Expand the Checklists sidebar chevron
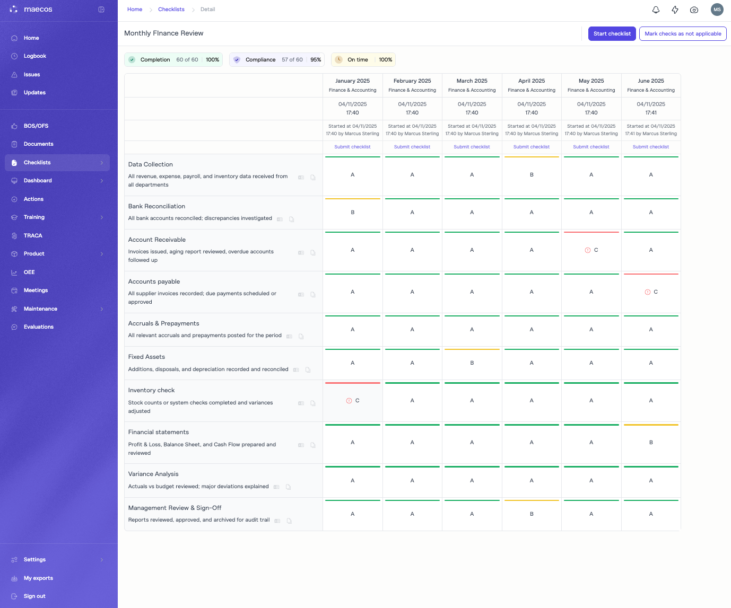 (102, 163)
